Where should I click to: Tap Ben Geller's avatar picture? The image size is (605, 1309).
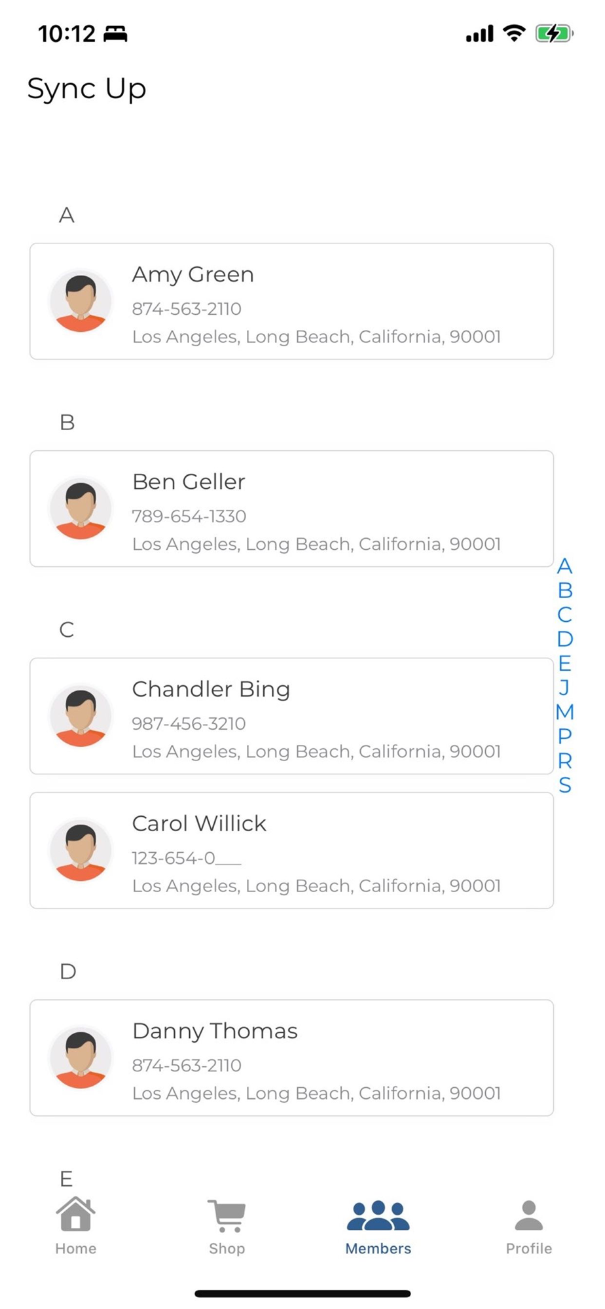tap(81, 509)
